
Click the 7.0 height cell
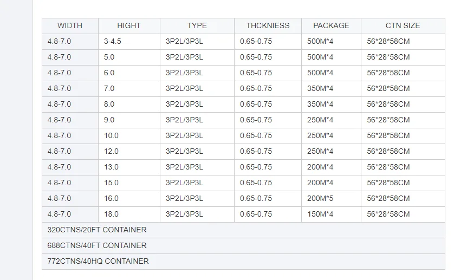[x=109, y=88]
